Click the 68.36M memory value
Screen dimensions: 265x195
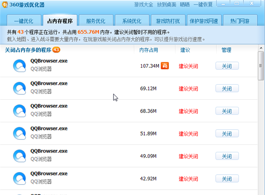[148, 111]
